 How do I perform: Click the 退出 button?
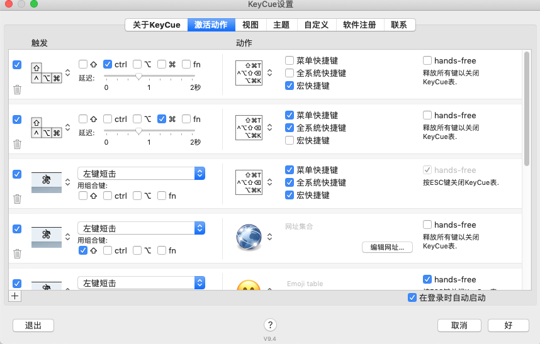(33, 325)
